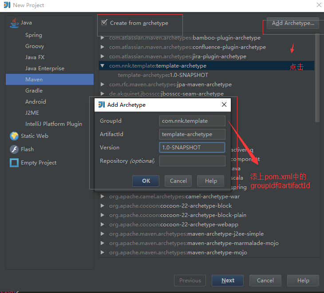Select maven-archetype-mojo row text
Image resolution: width=324 pixels, height=293 pixels.
coord(178,253)
